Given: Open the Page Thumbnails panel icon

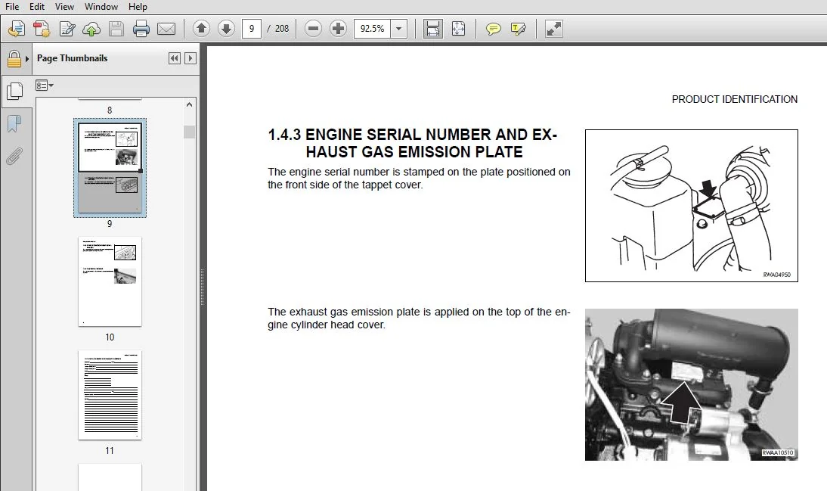Looking at the screenshot, I should pyautogui.click(x=14, y=91).
